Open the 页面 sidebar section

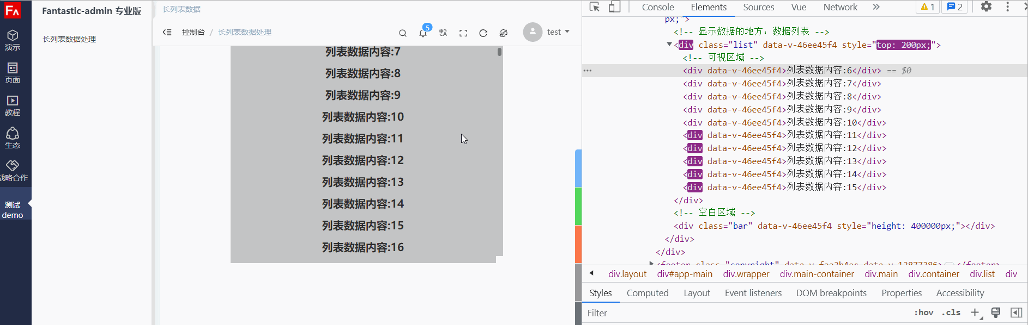coord(13,73)
